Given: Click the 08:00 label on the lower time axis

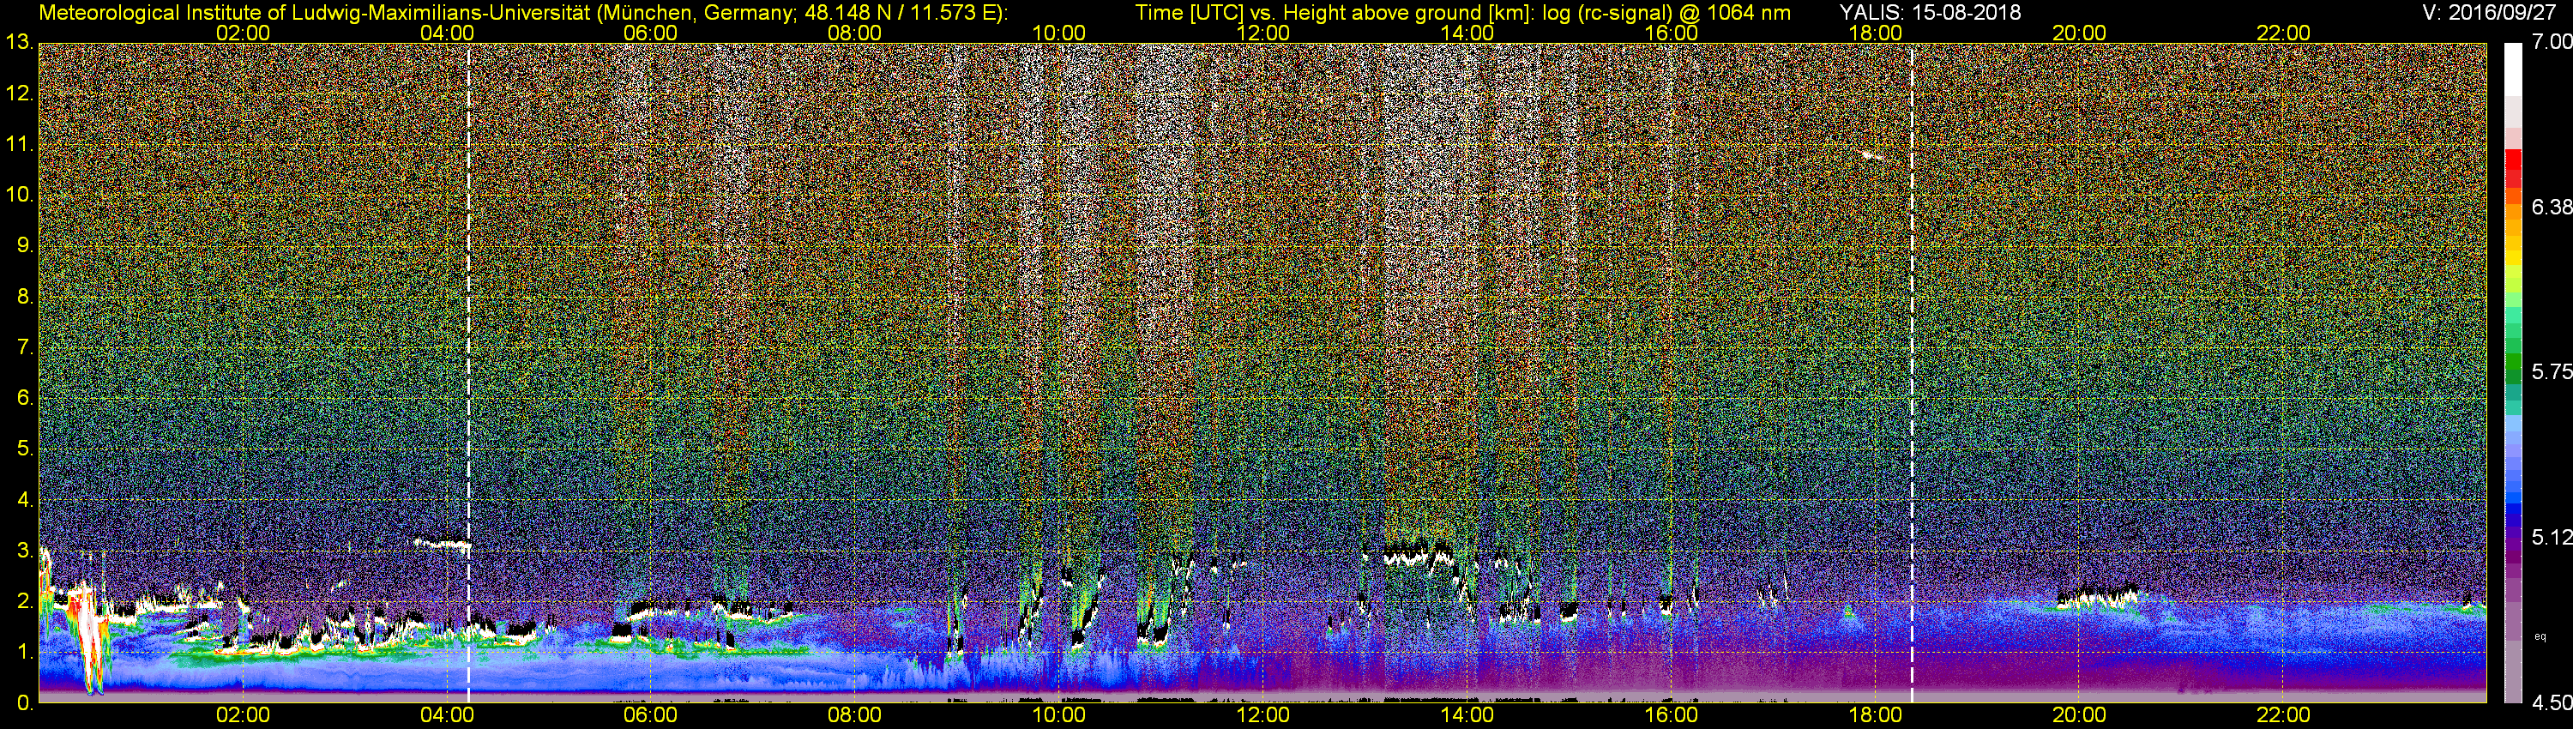Looking at the screenshot, I should pos(855,716).
